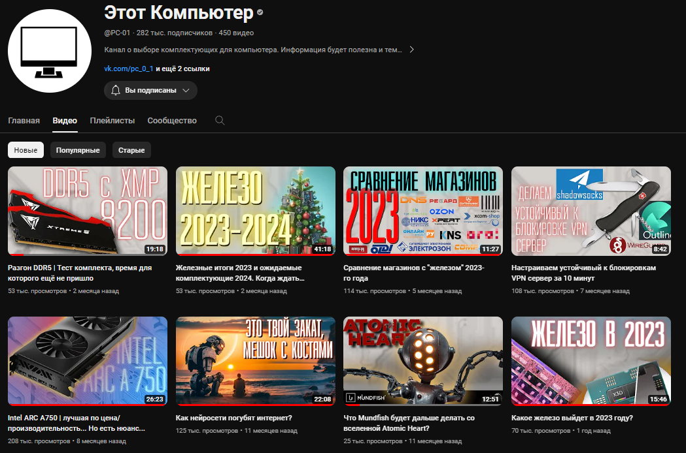The width and height of the screenshot is (686, 453).
Task: Click the 11:27 duration badge
Action: [490, 249]
